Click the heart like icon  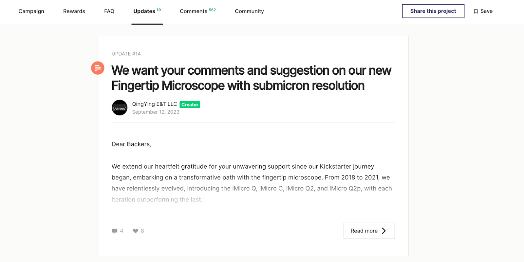pos(135,231)
